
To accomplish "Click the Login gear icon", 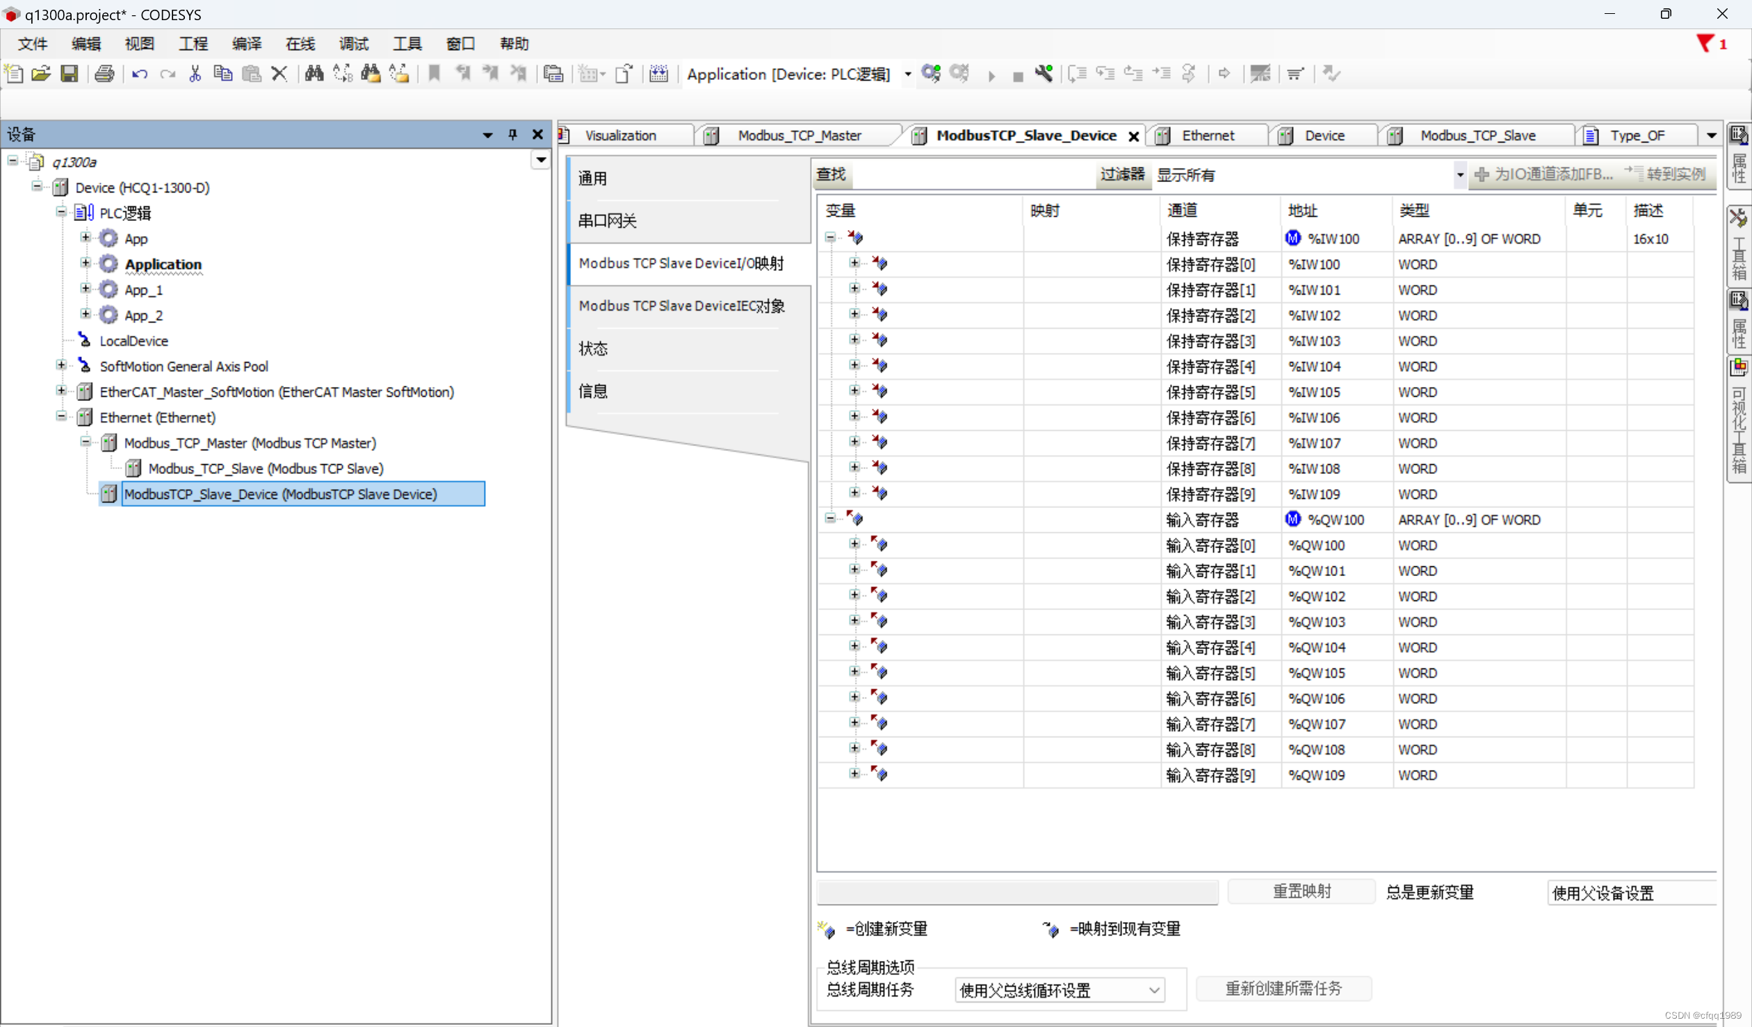I will [931, 73].
